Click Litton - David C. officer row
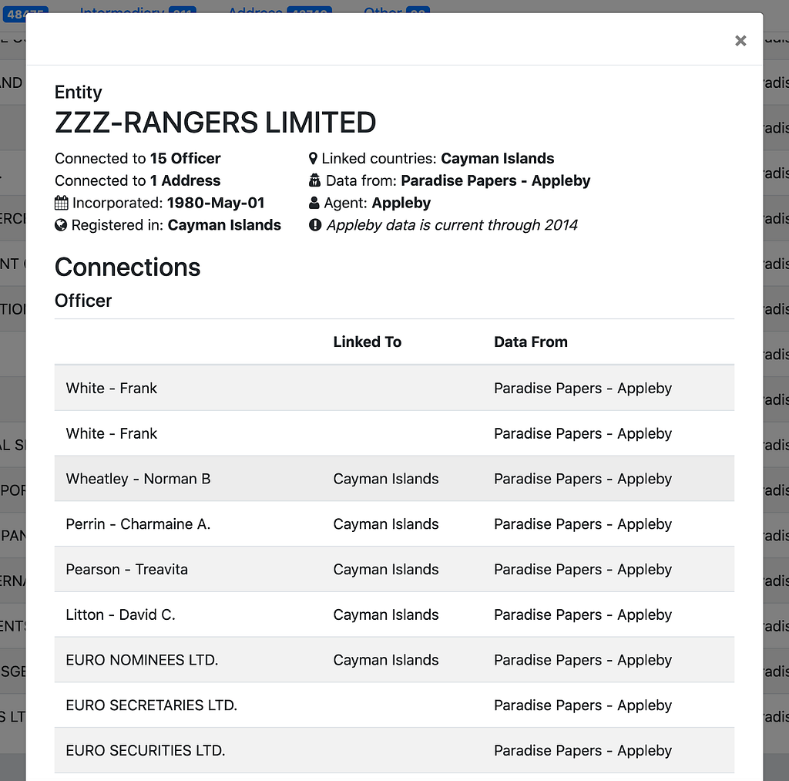The width and height of the screenshot is (789, 781). (x=121, y=615)
